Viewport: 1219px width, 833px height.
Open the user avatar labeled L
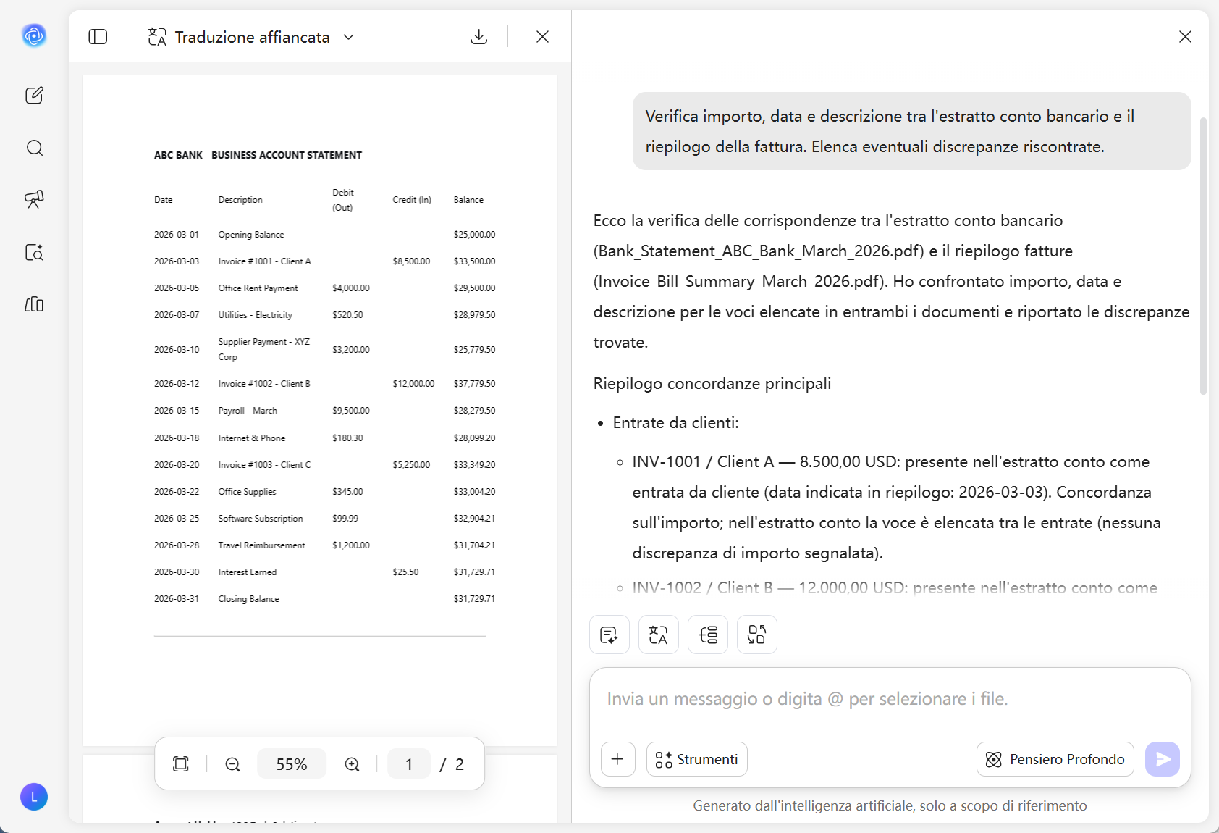34,797
